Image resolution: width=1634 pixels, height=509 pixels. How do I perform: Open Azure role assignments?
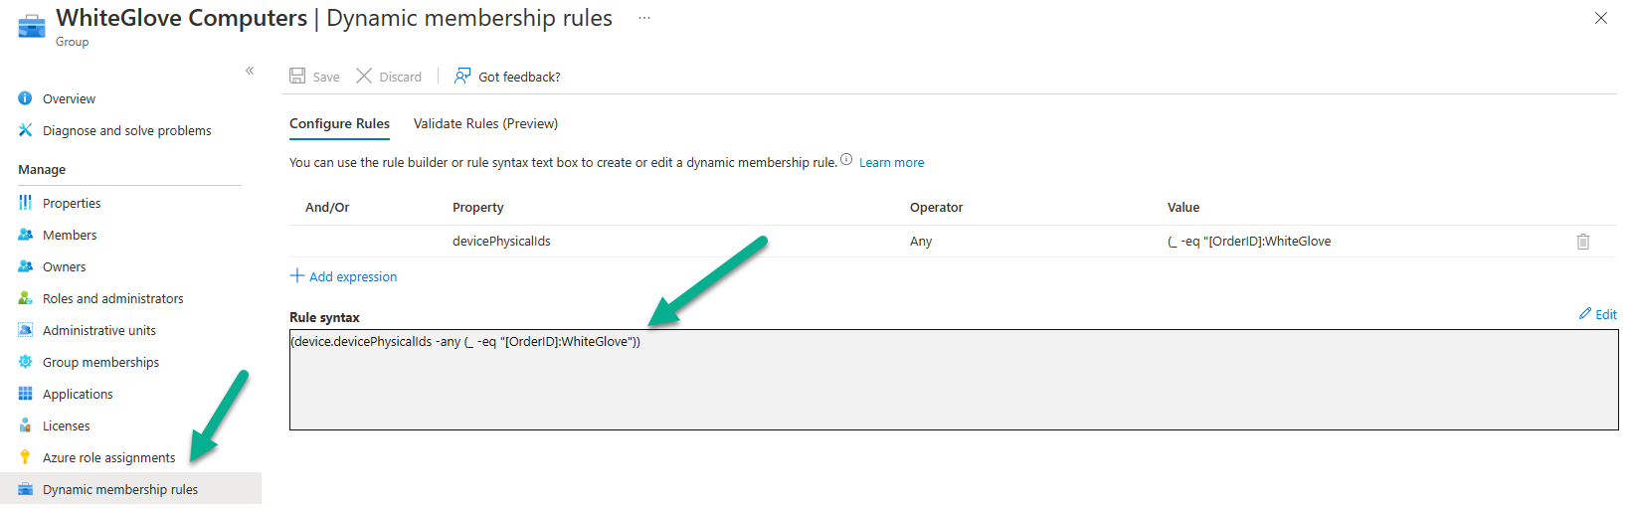109,457
